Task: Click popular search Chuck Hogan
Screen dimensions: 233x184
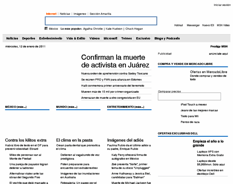Action: pos(134,29)
